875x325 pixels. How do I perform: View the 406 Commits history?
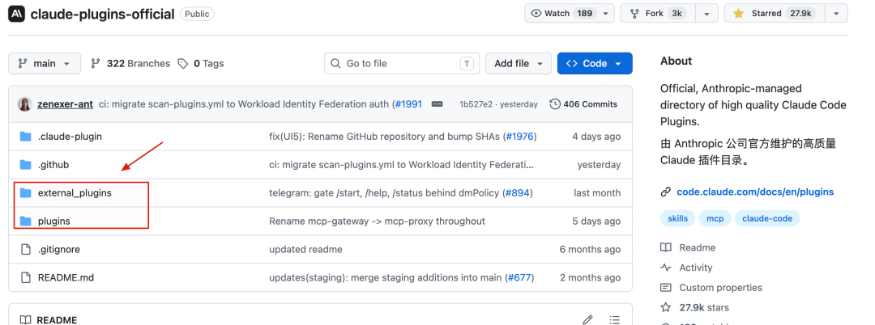[583, 104]
